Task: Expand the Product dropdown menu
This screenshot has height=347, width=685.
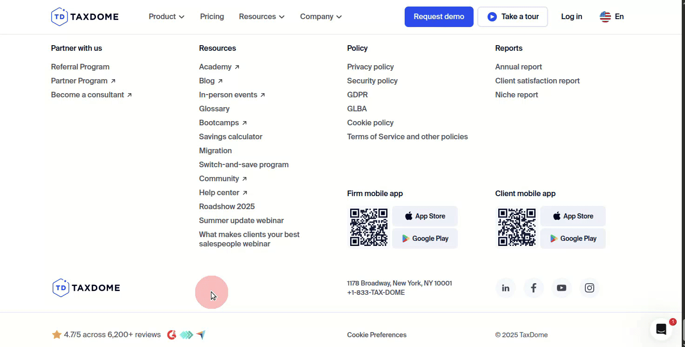Action: [x=166, y=17]
